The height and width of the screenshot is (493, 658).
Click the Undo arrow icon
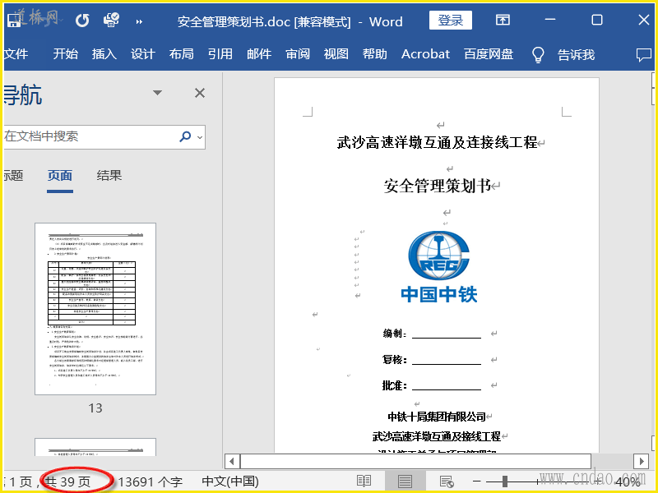click(81, 20)
